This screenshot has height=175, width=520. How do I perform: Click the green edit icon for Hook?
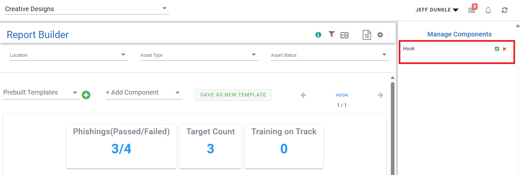point(497,49)
